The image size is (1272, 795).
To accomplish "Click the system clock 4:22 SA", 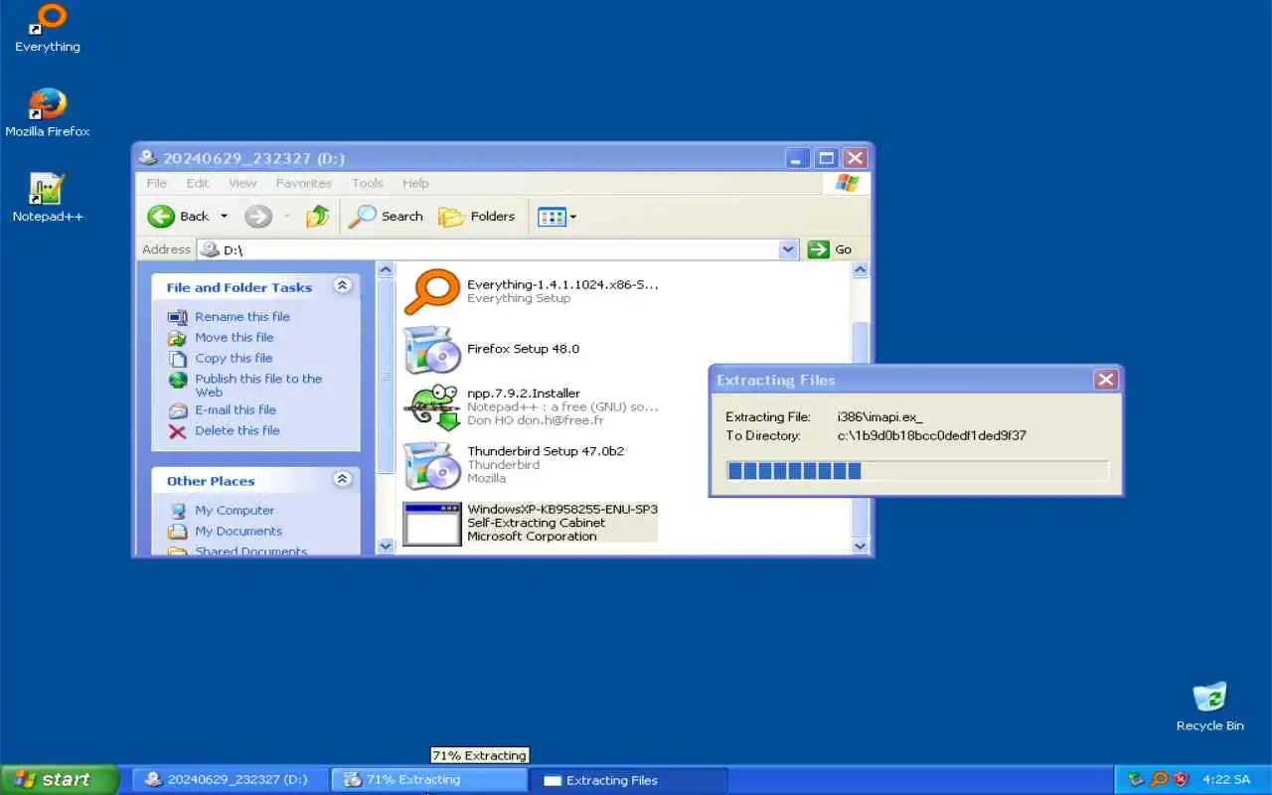I will pyautogui.click(x=1226, y=780).
